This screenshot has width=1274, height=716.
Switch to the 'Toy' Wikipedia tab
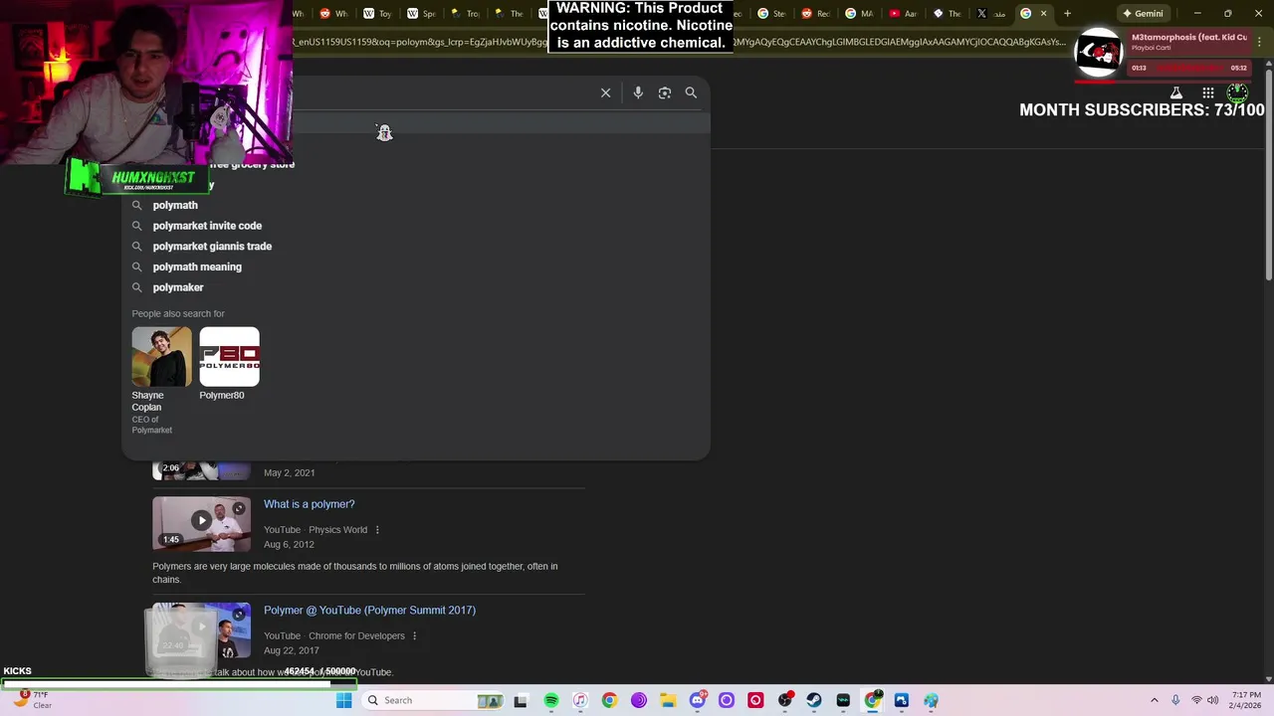(377, 13)
